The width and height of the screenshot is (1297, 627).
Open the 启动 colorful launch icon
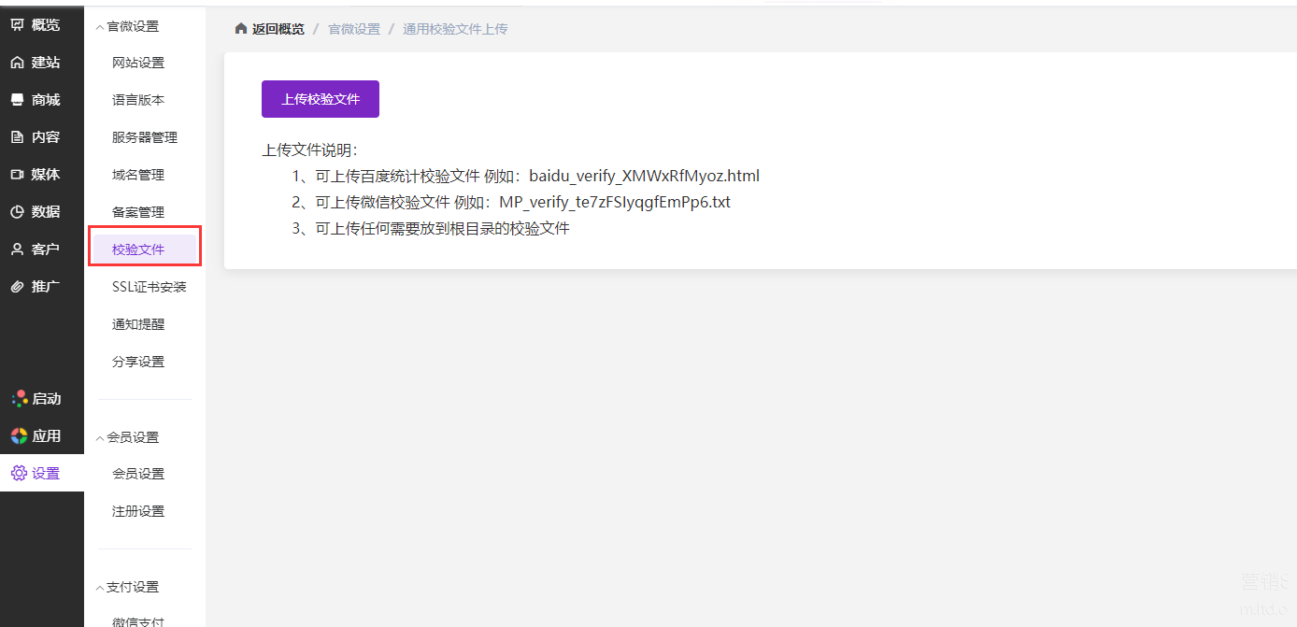(19, 399)
